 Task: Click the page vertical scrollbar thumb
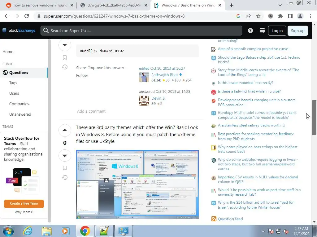click(314, 118)
